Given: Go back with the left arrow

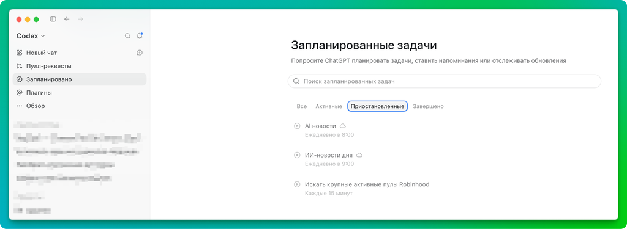Looking at the screenshot, I should click(x=67, y=19).
